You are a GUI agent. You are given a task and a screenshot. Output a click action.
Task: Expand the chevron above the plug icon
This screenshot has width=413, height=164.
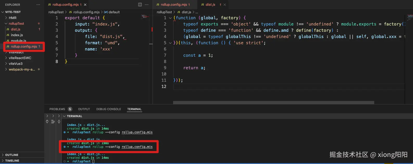click(x=47, y=116)
